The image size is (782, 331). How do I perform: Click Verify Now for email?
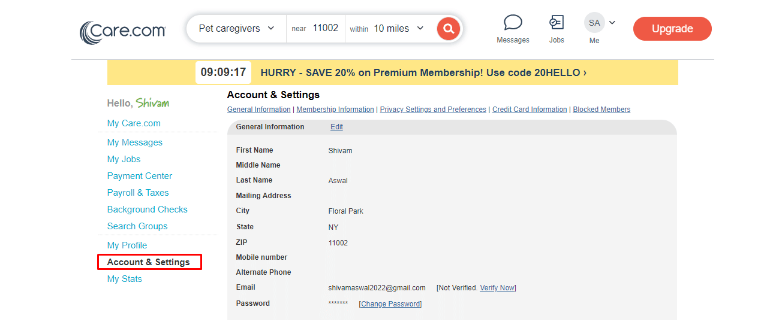(x=497, y=288)
